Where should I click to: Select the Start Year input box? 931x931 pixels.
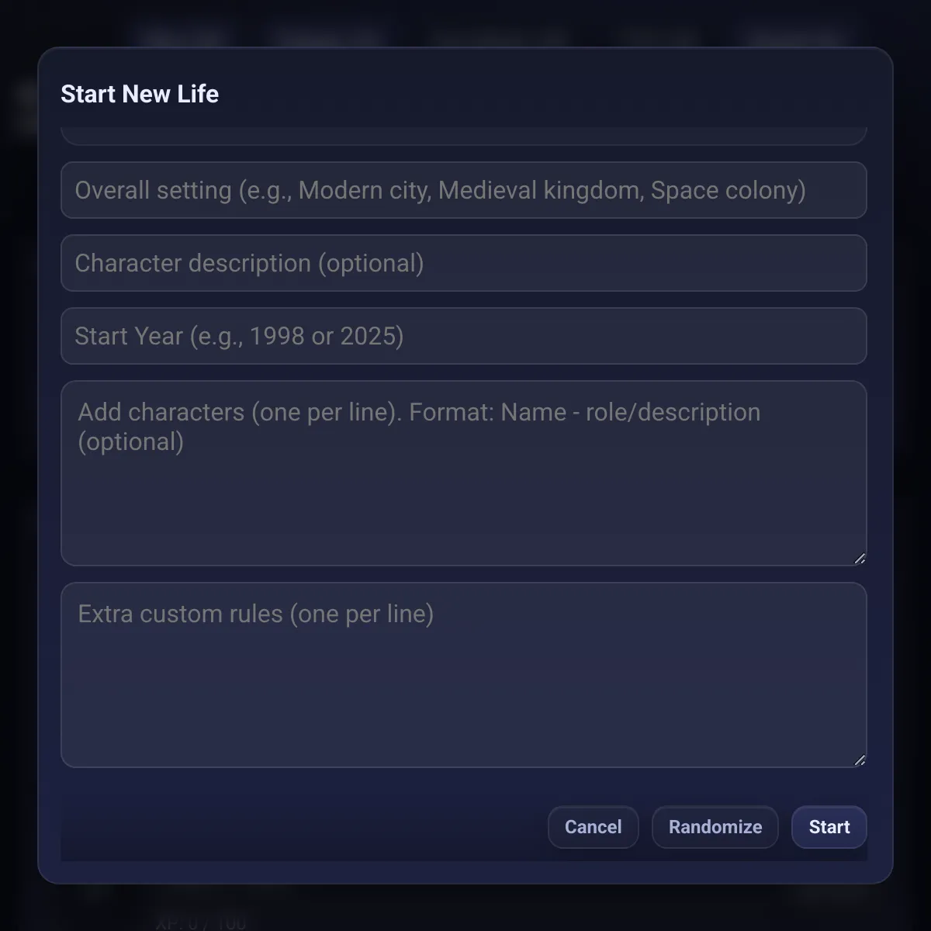tap(464, 336)
